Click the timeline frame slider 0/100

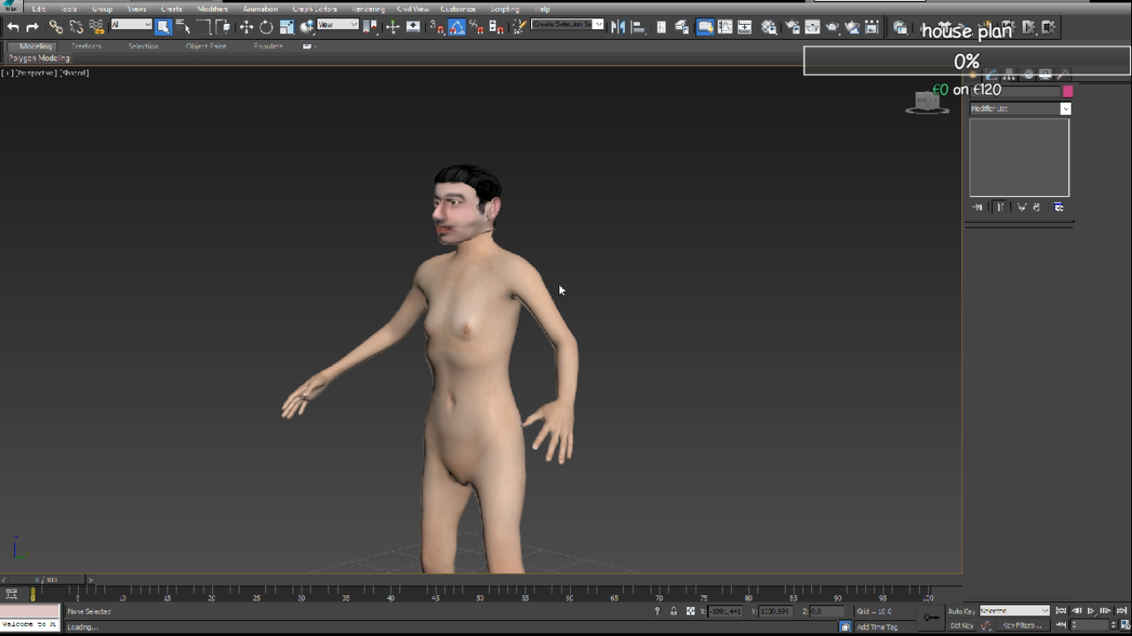(46, 580)
